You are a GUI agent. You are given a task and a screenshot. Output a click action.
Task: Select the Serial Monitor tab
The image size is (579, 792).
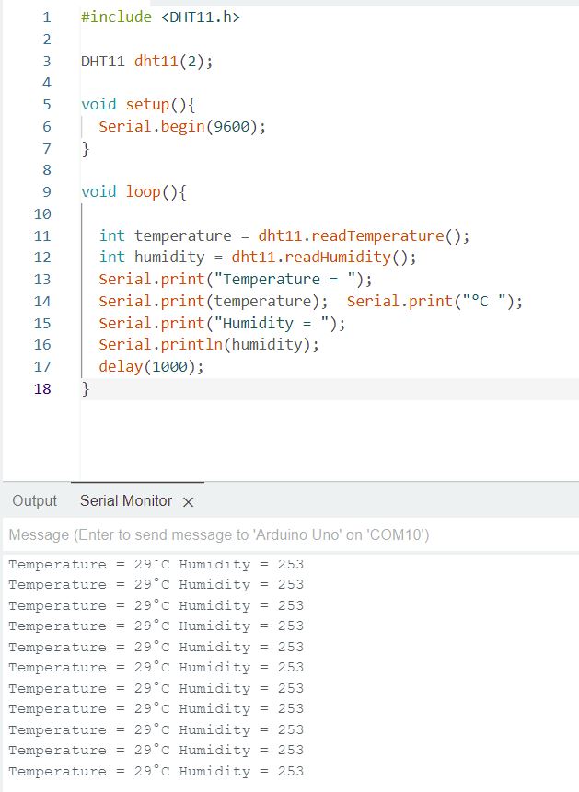[x=126, y=500]
